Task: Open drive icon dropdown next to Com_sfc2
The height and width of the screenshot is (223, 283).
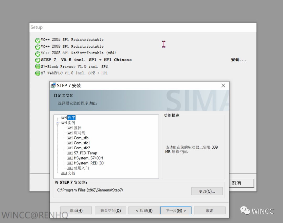Action: point(70,148)
